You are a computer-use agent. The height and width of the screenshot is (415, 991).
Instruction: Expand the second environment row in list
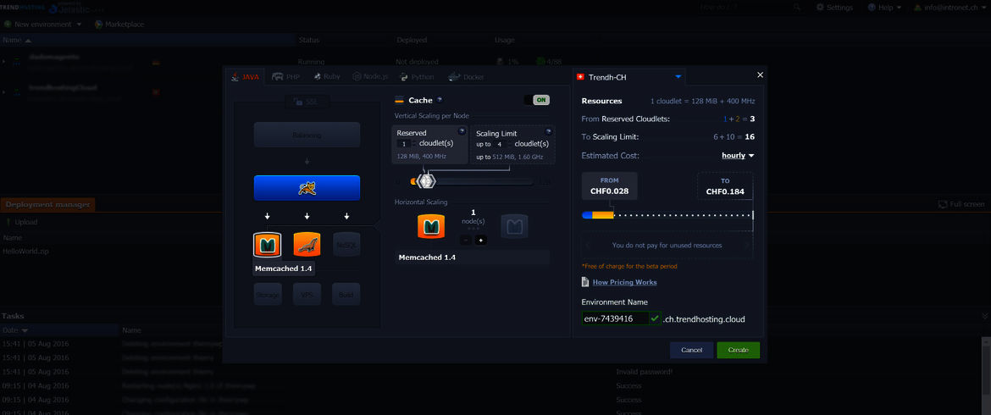4,92
